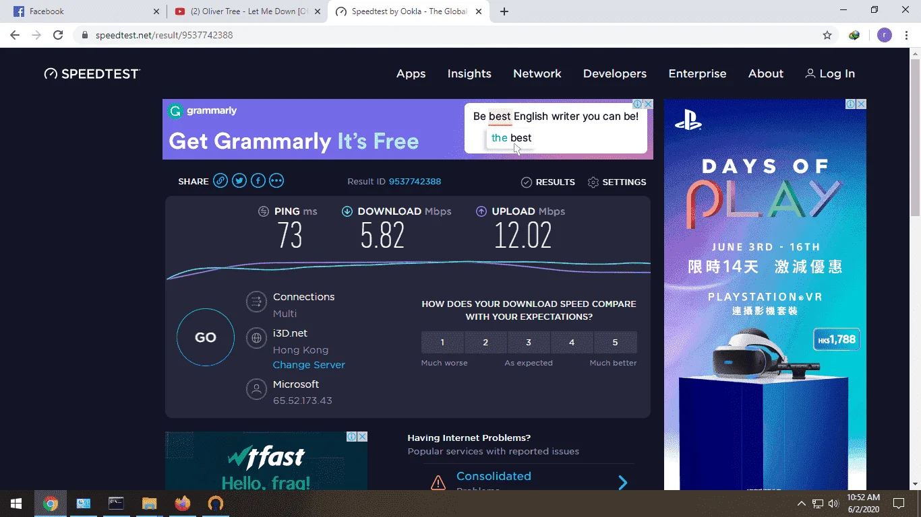Open the Windows Start menu

pos(16,504)
